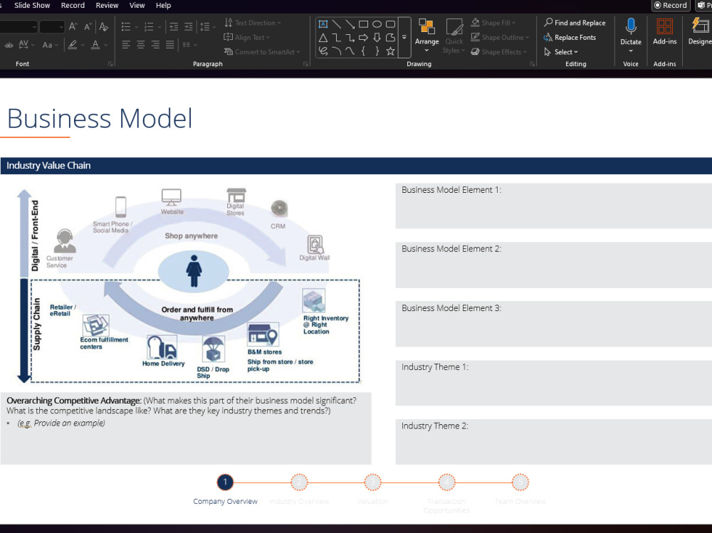The image size is (712, 533).
Task: Open Text Direction options
Action: click(253, 23)
